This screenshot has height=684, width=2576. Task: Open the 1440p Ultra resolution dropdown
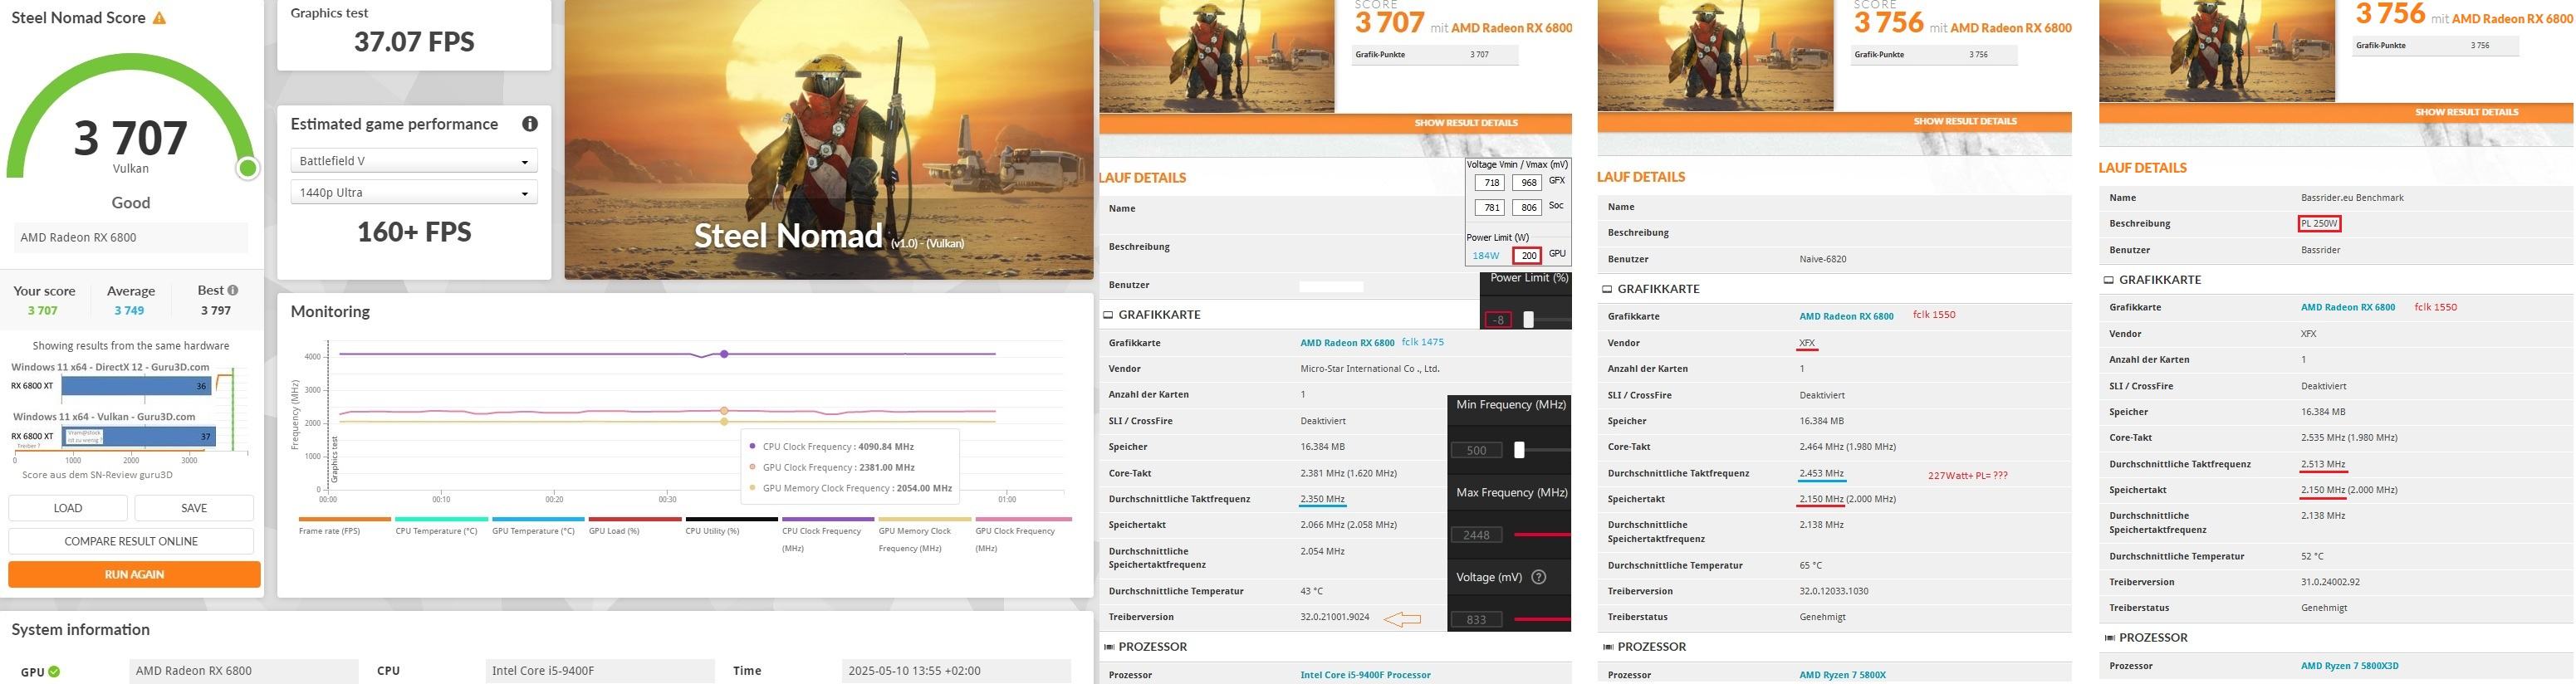414,192
